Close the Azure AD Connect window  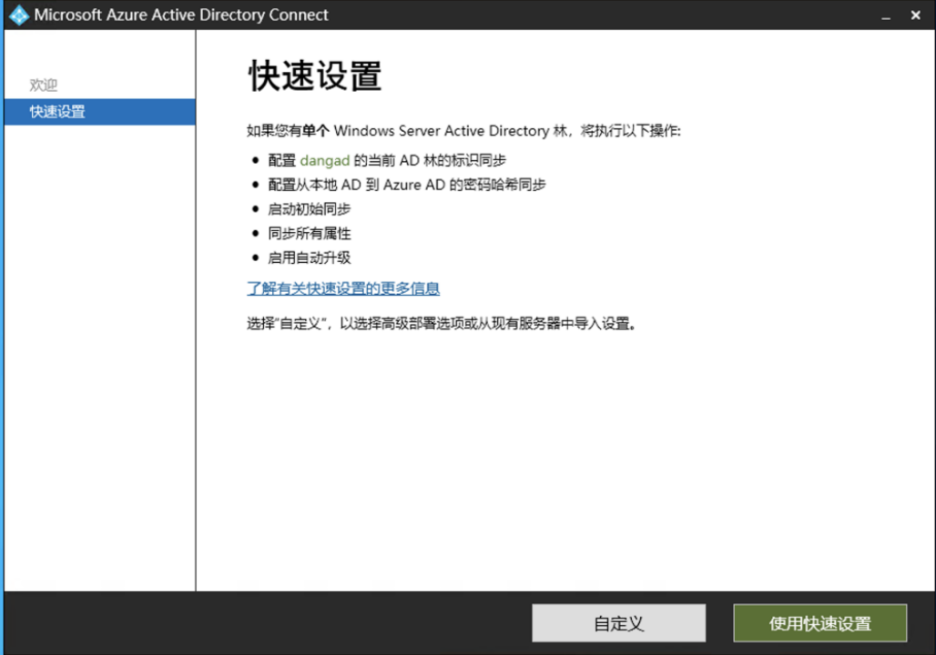tap(916, 15)
